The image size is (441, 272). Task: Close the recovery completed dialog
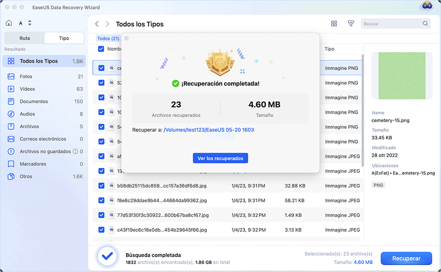tap(127, 38)
